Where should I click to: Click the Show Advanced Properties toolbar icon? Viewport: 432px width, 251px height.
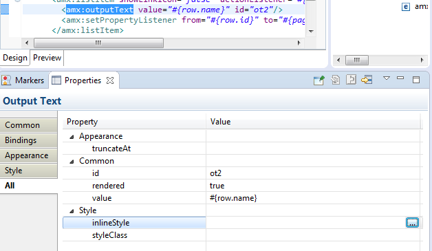click(x=352, y=80)
